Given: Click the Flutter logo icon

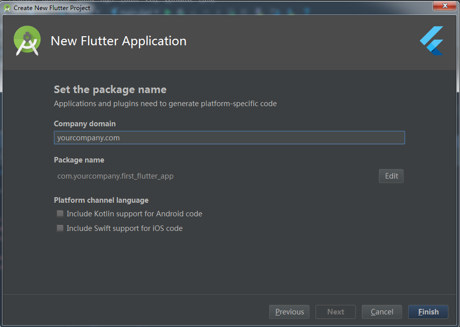Looking at the screenshot, I should pos(431,41).
